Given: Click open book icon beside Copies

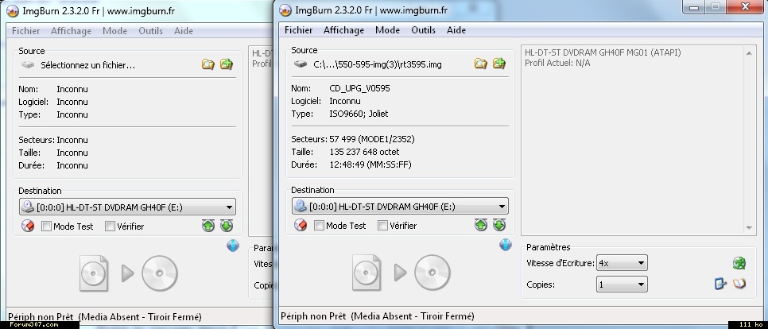Looking at the screenshot, I should (x=739, y=284).
